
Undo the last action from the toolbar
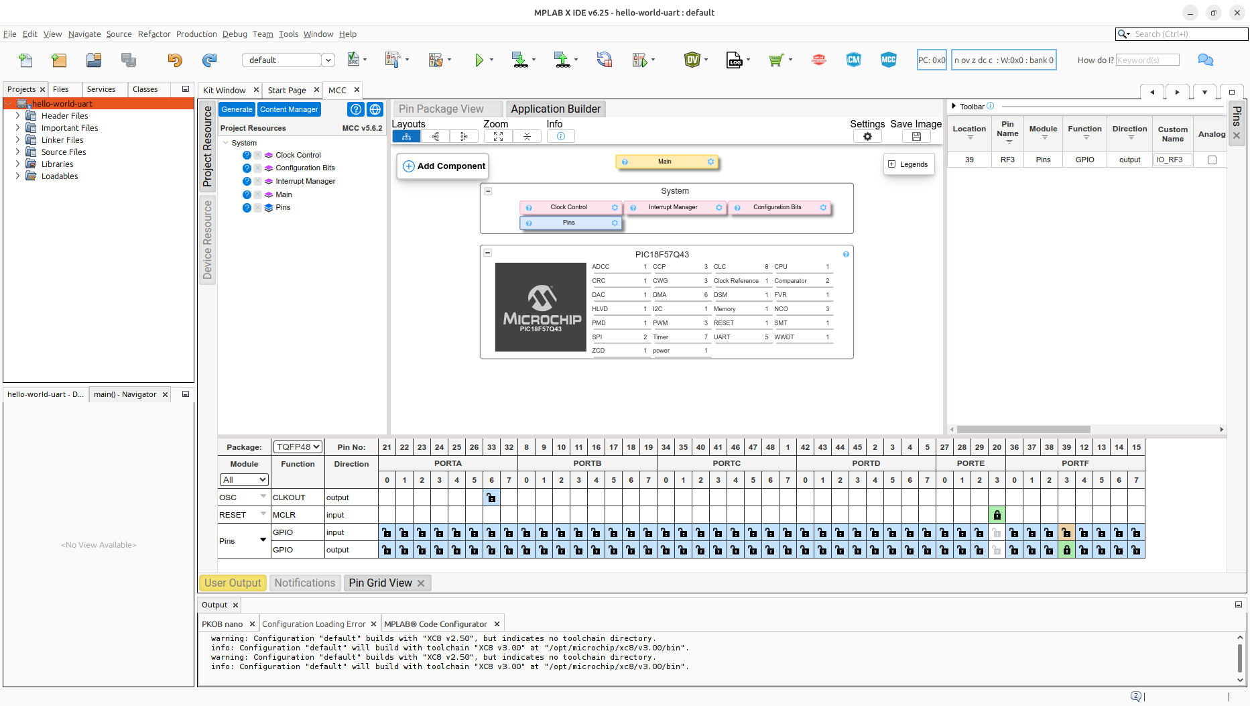pyautogui.click(x=175, y=60)
